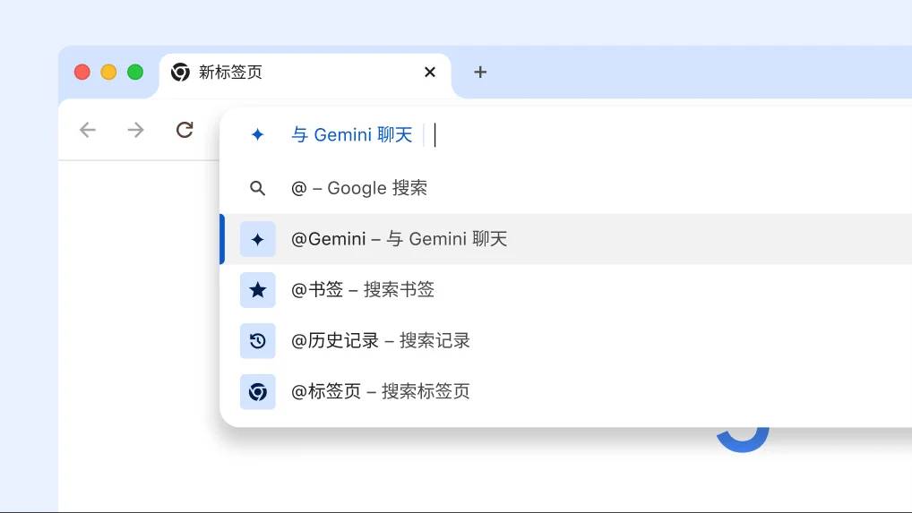Click the clock icon for @历史记录
This screenshot has width=912, height=513.
click(257, 341)
